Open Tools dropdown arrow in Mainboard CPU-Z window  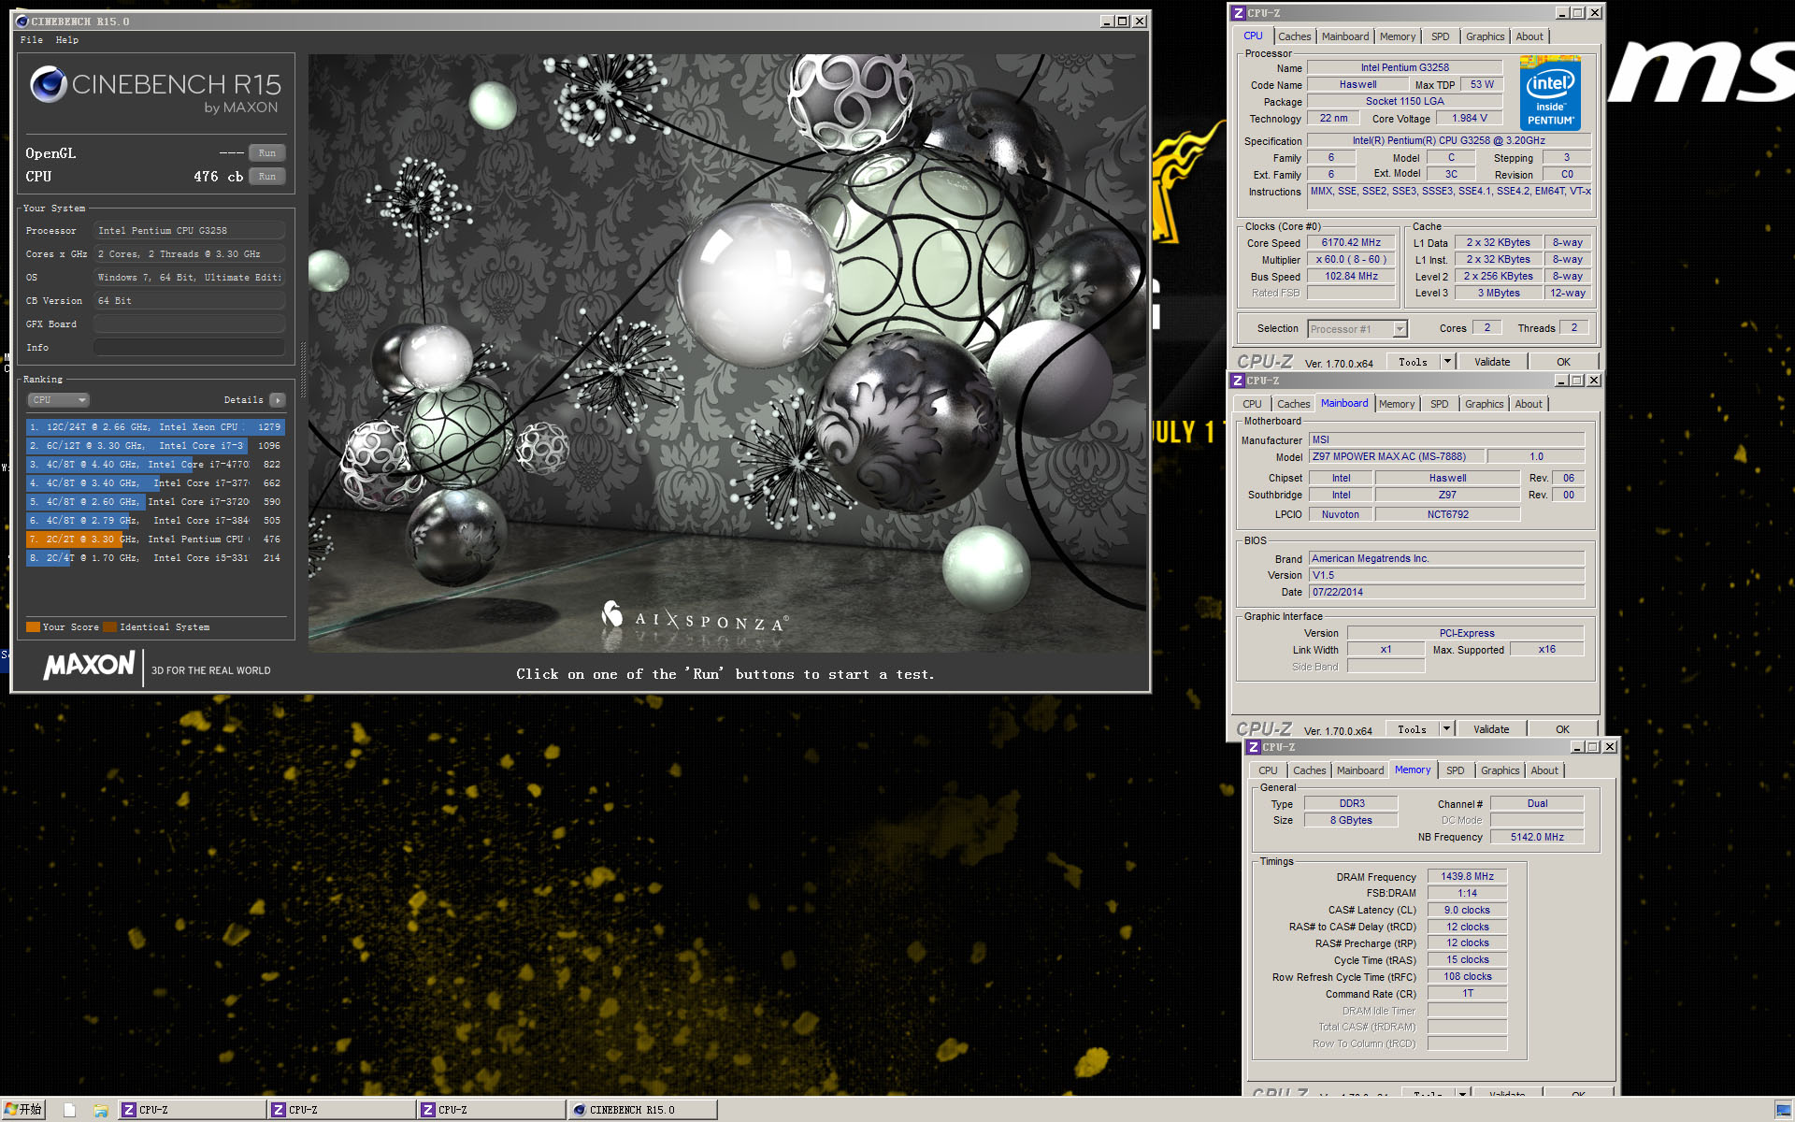[x=1446, y=729]
